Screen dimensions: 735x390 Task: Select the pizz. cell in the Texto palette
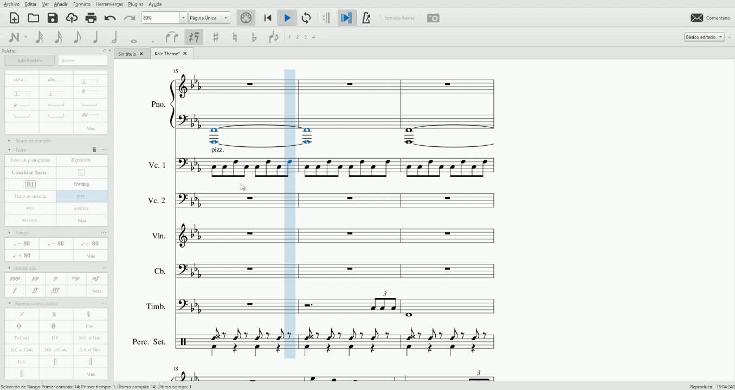coord(82,196)
